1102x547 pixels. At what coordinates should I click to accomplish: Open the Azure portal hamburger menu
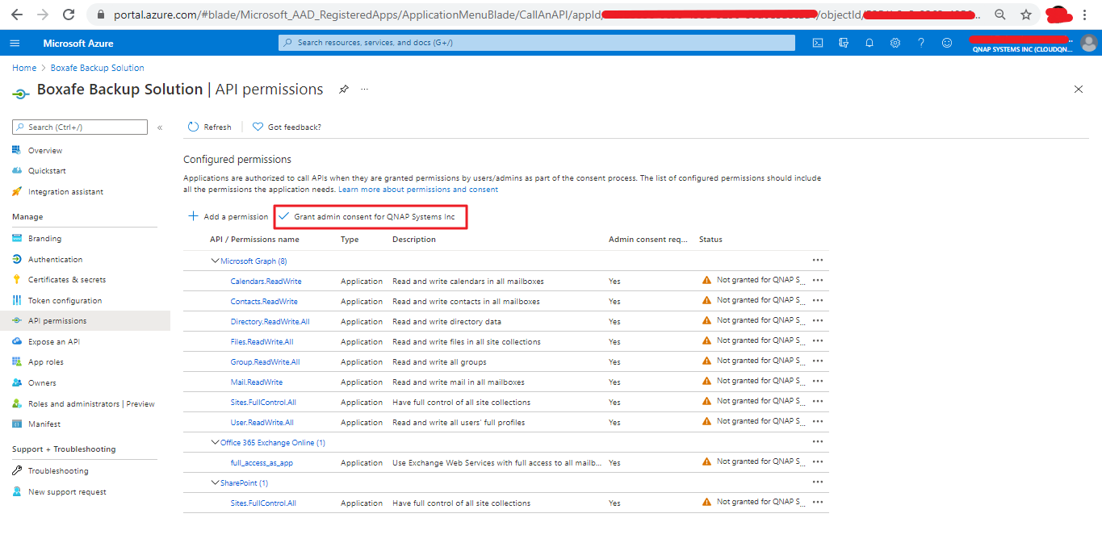tap(15, 43)
